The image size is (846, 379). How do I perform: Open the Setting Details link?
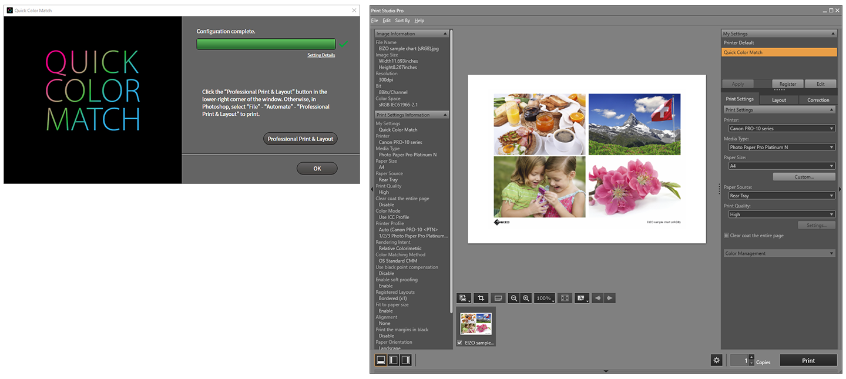tap(321, 55)
